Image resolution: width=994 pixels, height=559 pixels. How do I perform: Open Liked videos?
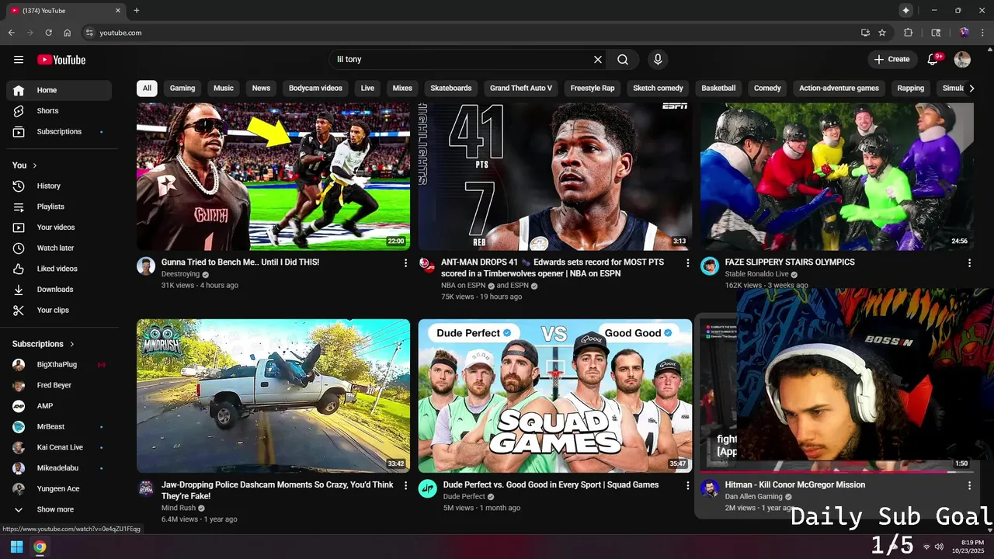coord(59,269)
